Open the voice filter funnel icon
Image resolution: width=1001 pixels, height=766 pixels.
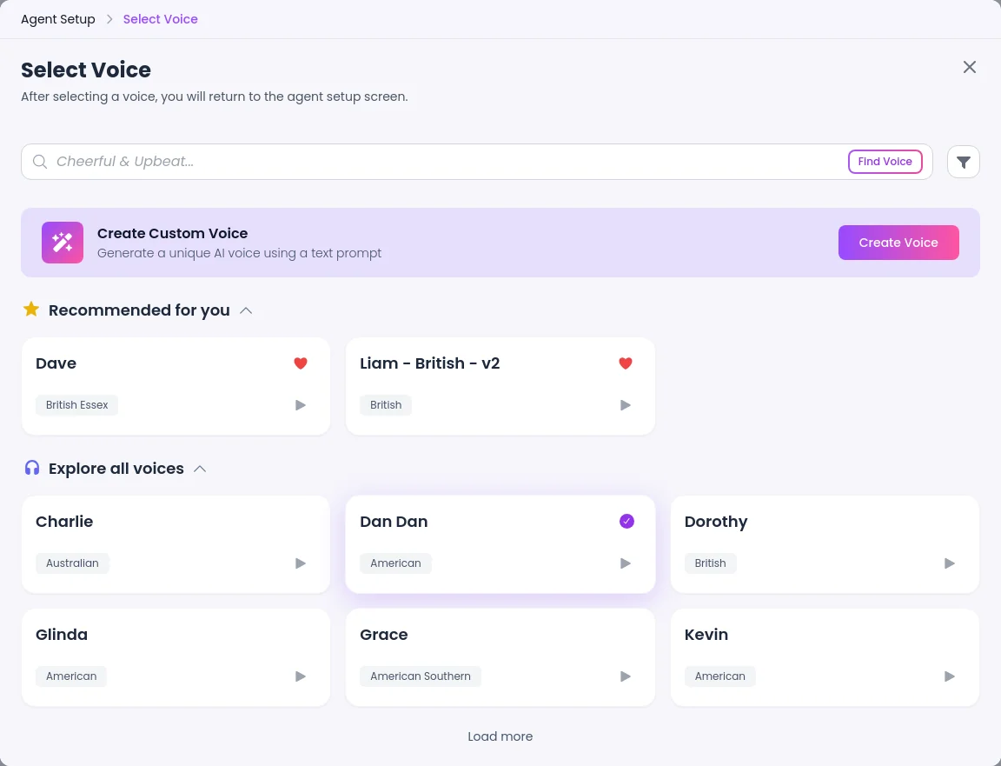point(964,162)
